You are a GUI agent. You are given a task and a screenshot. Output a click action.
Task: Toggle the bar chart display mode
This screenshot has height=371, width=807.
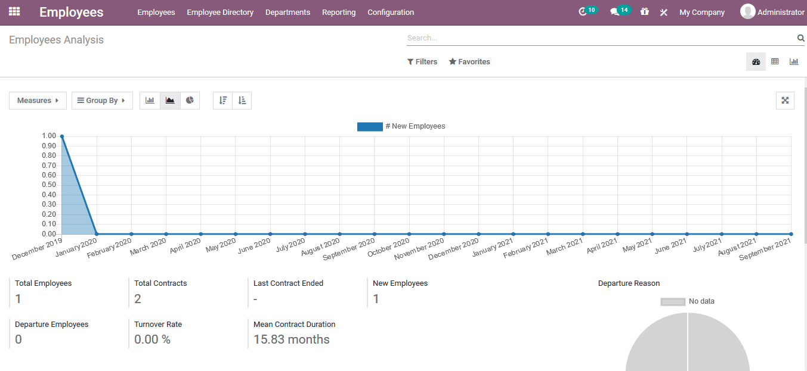coord(150,100)
